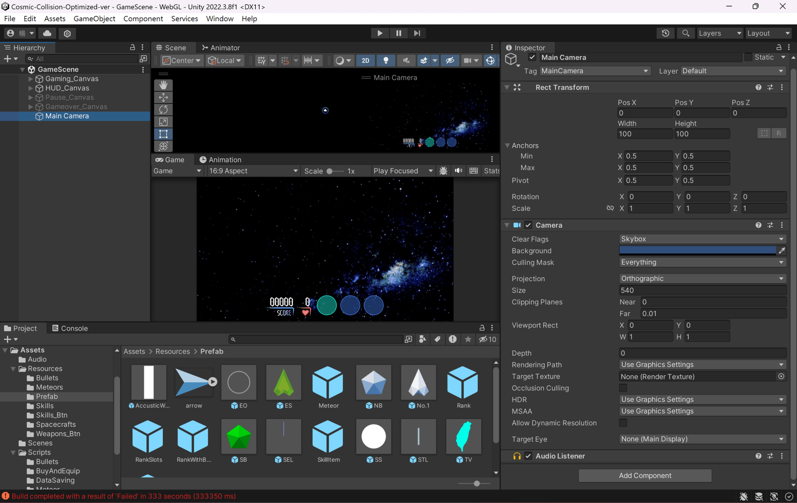Select the Hand tool in Scene view
Viewport: 797px width, 503px height.
pos(163,85)
